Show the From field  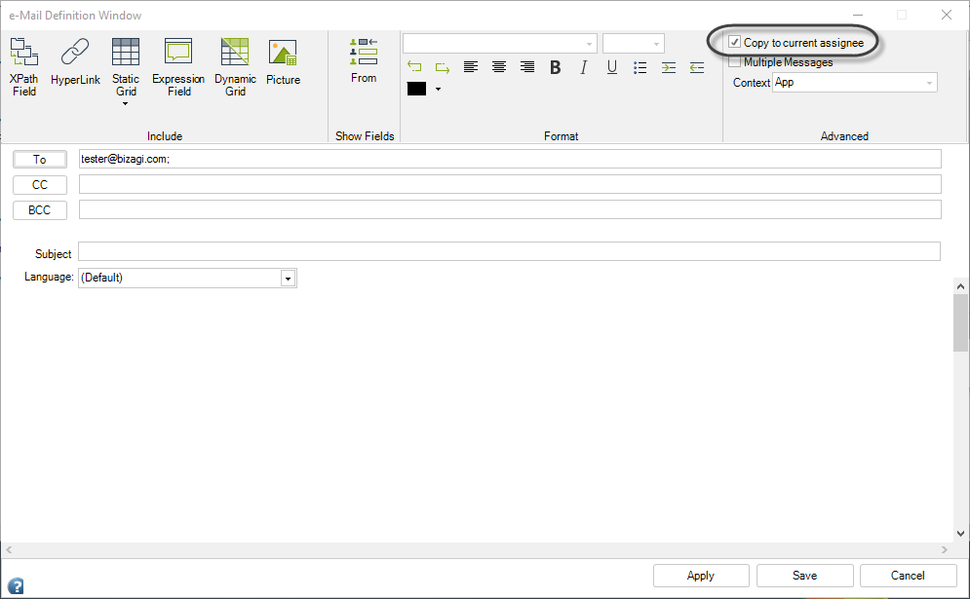364,60
